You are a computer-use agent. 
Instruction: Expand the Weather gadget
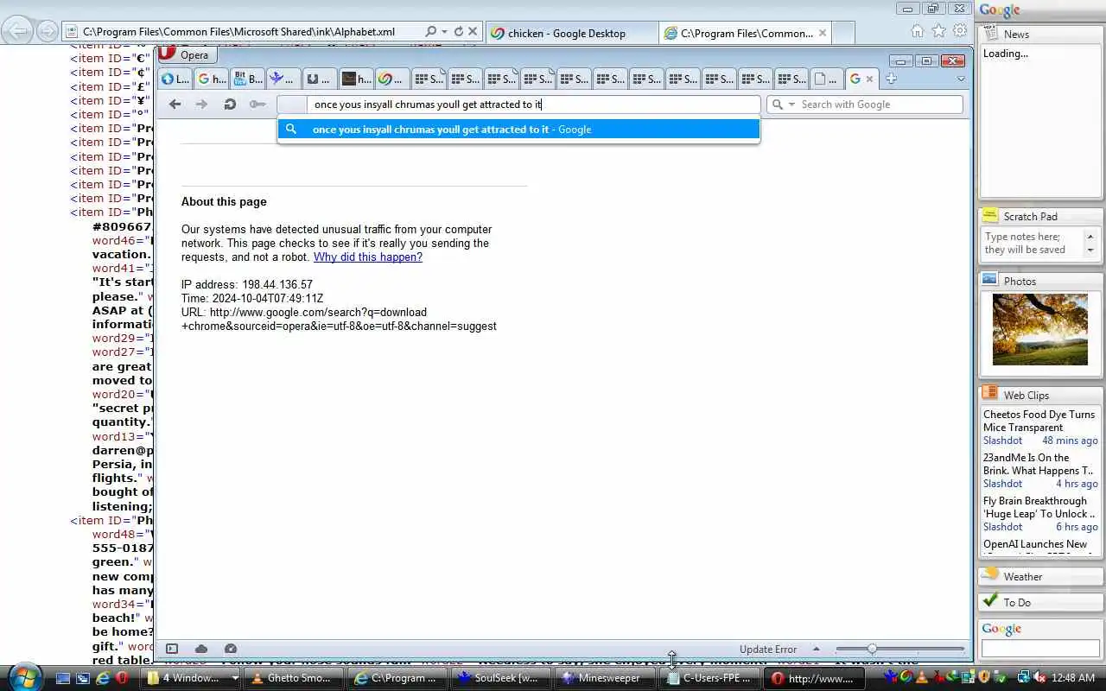click(x=1040, y=576)
